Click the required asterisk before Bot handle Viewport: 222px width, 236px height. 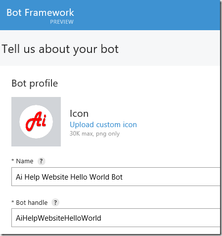click(x=13, y=201)
